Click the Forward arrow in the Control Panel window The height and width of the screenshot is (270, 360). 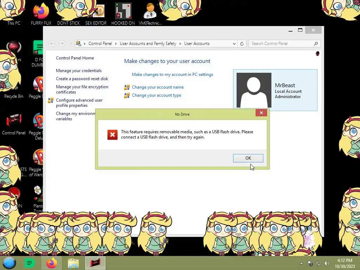(x=62, y=44)
